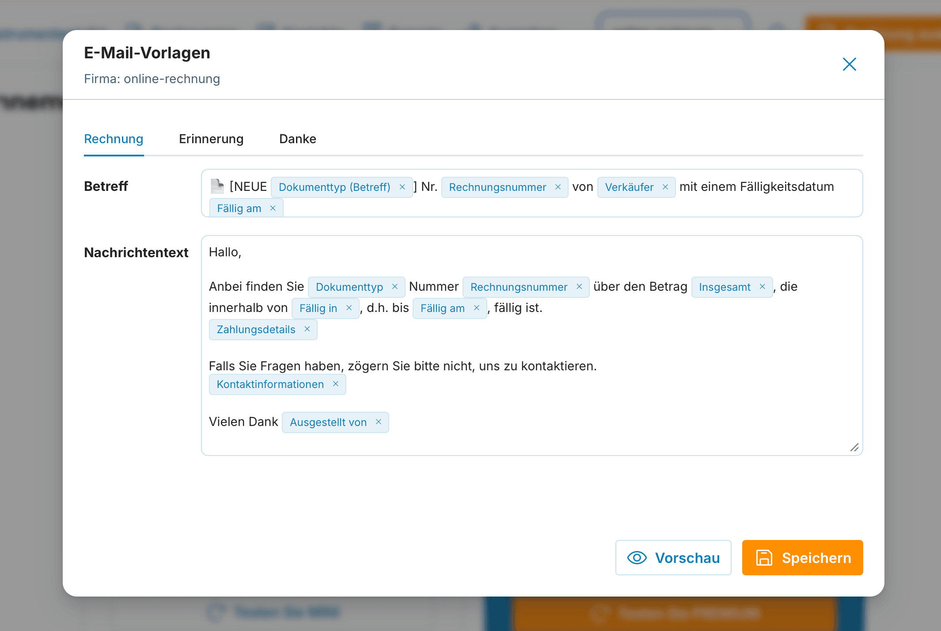Remove the Kontaktinformationen tag
941x631 pixels.
(x=336, y=384)
